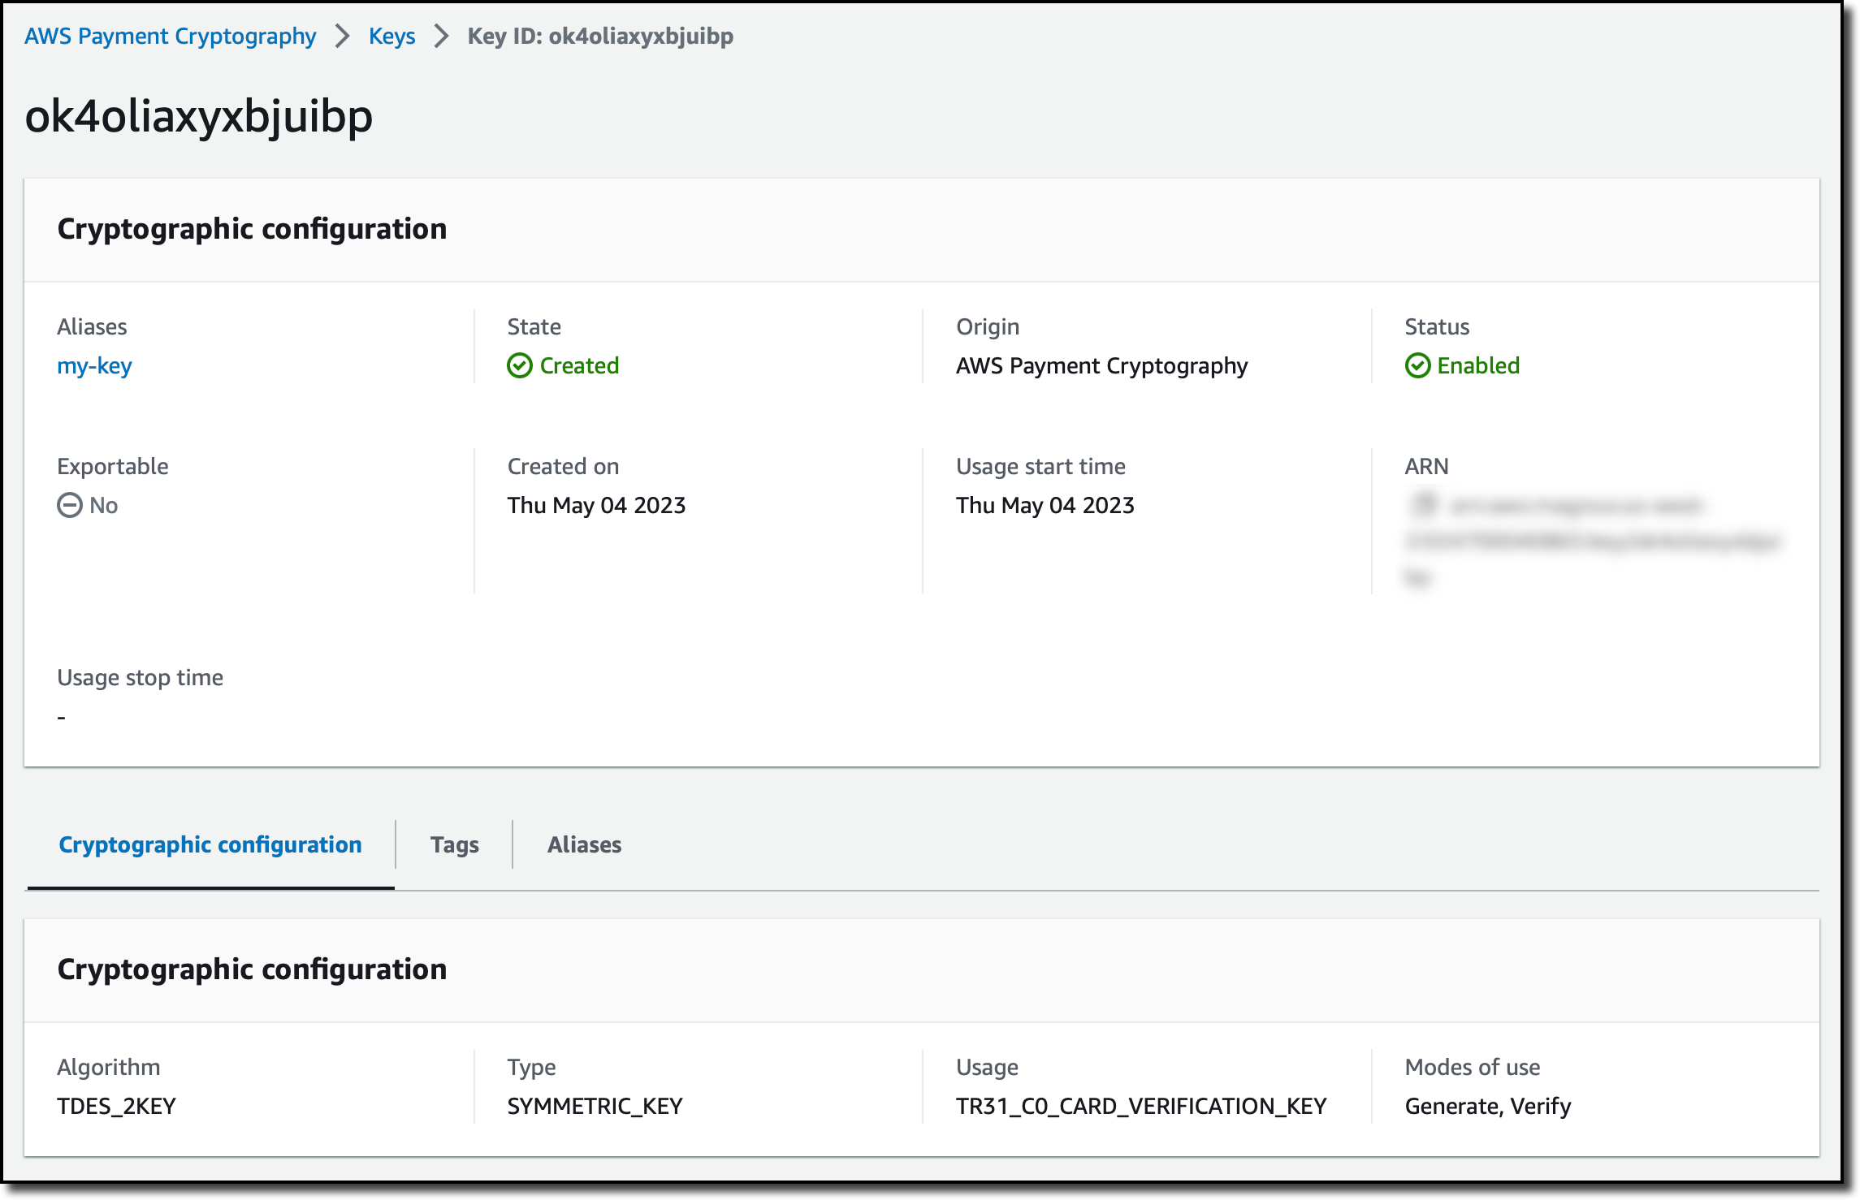Click the TR31_C0_CARD_VERIFICATION_KEY usage value
This screenshot has width=1860, height=1200.
pos(1140,1107)
